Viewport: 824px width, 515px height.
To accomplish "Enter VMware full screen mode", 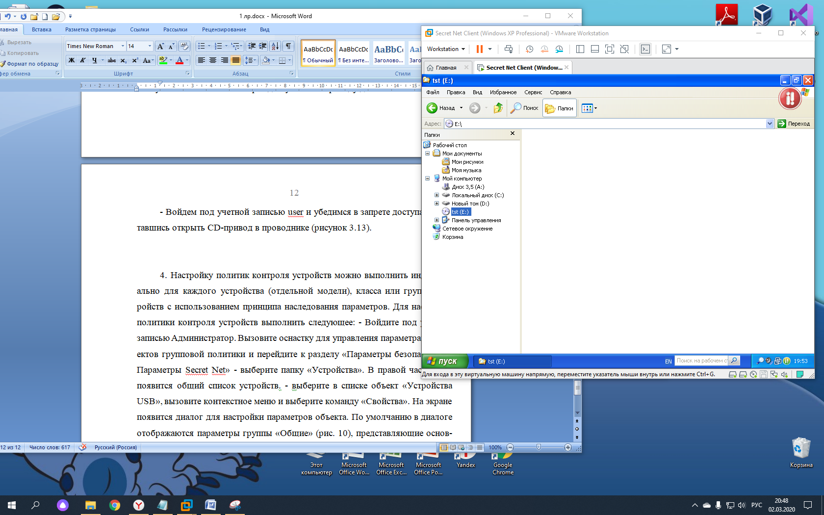I will pos(610,49).
